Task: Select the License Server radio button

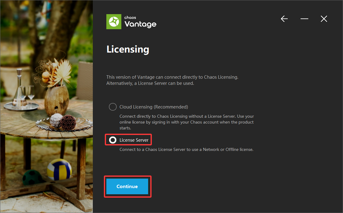Action: [113, 140]
